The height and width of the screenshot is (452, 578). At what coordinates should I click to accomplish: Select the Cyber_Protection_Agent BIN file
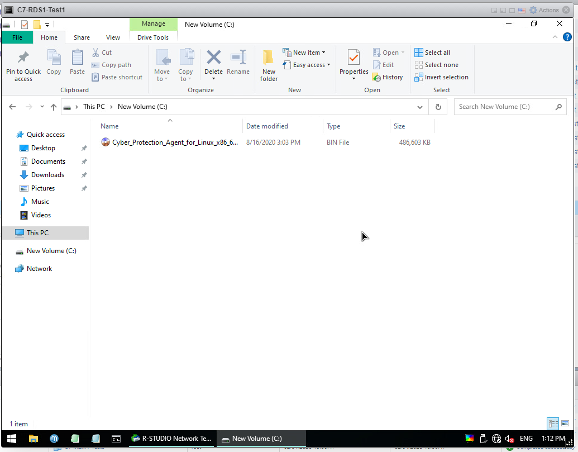point(174,142)
